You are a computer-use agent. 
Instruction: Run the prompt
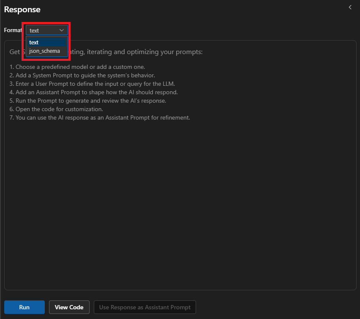(25, 307)
